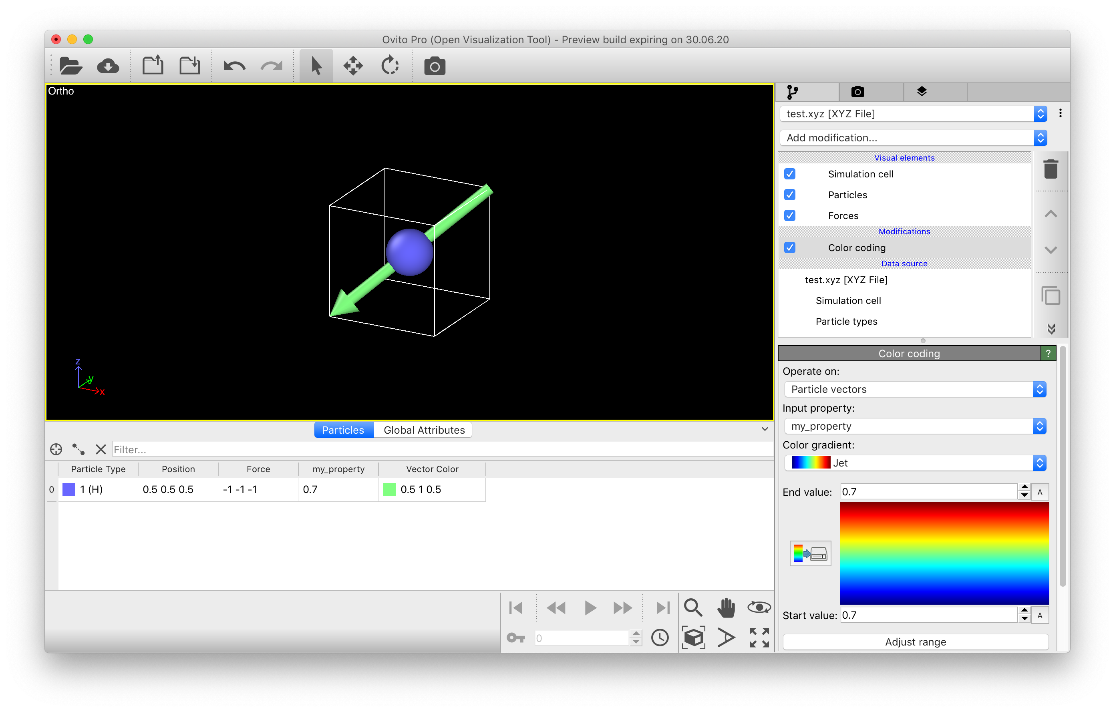Image resolution: width=1115 pixels, height=712 pixels.
Task: Click the delete modifier trash icon
Action: [x=1051, y=169]
